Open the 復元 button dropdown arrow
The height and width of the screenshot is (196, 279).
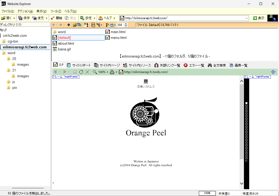(x=46, y=18)
